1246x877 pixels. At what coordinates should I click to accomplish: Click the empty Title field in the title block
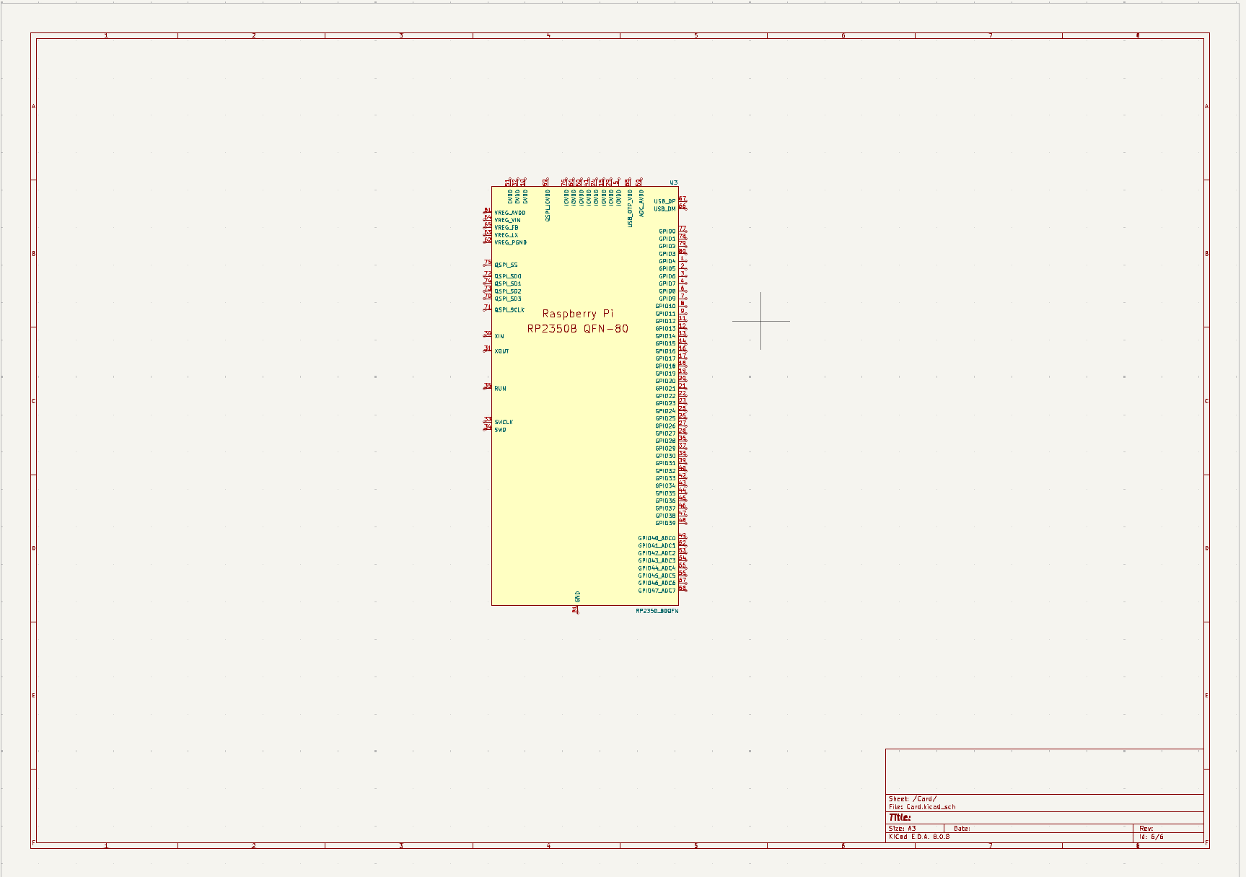938,816
